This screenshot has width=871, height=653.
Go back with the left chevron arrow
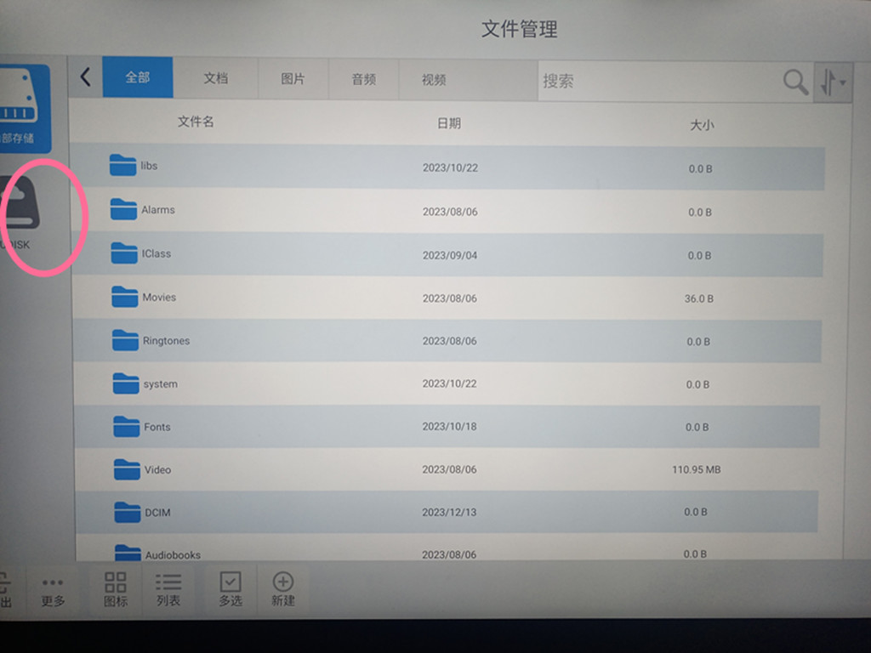click(x=86, y=77)
